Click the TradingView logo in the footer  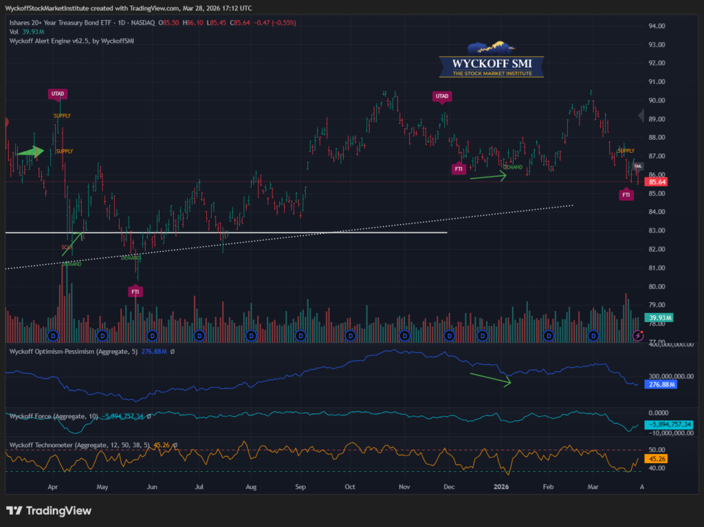coord(48,510)
